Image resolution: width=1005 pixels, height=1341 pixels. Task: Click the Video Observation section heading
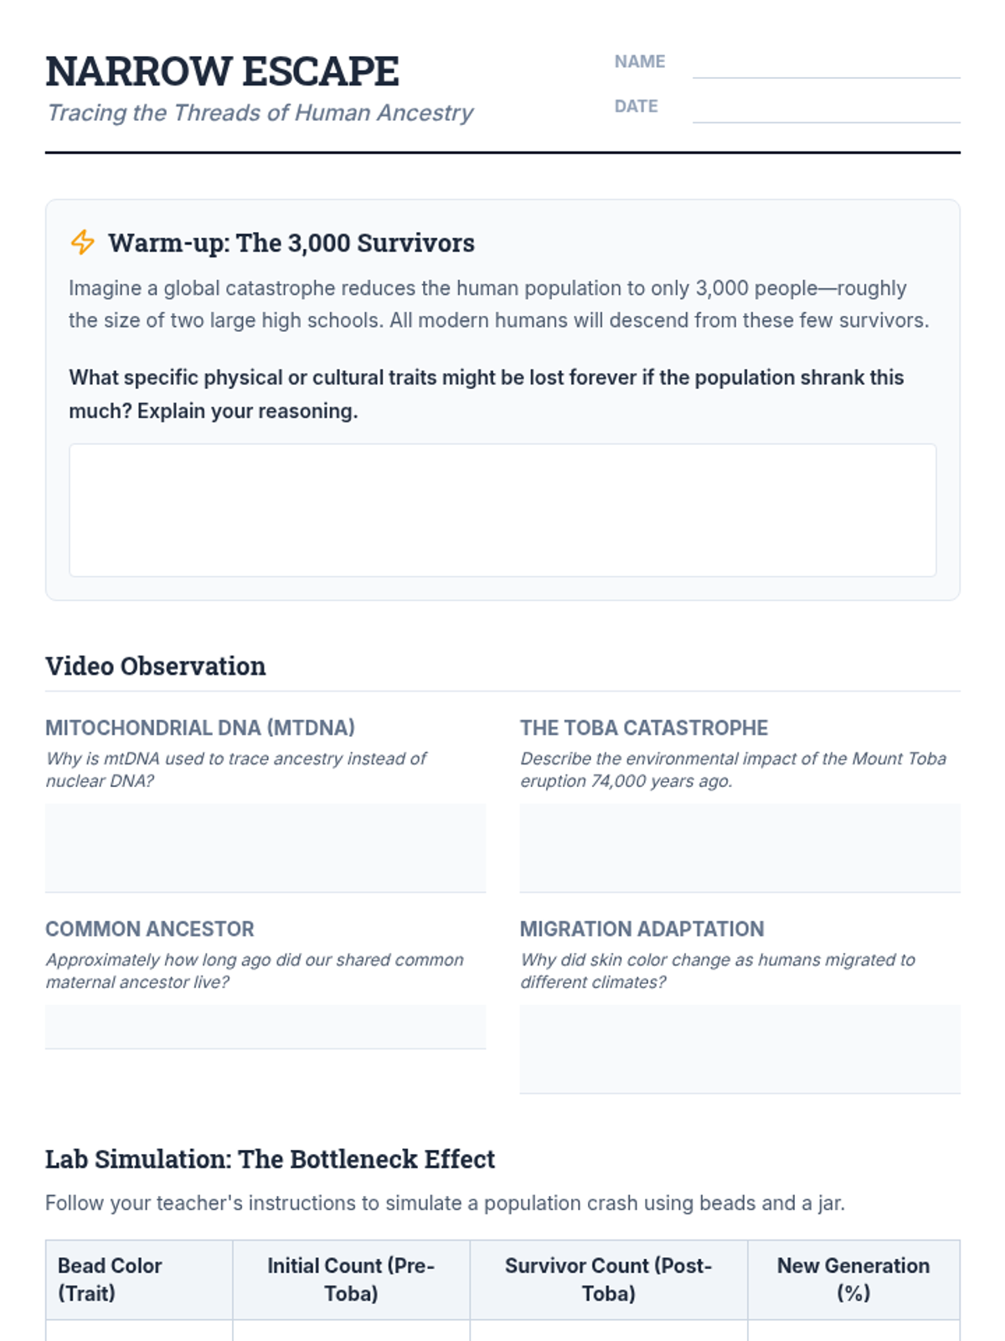pyautogui.click(x=156, y=666)
